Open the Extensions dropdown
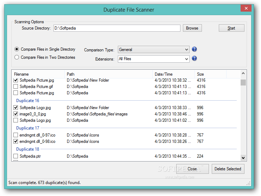The image size is (261, 196). [153, 59]
